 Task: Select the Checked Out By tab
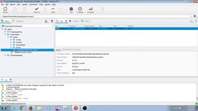click(x=67, y=49)
